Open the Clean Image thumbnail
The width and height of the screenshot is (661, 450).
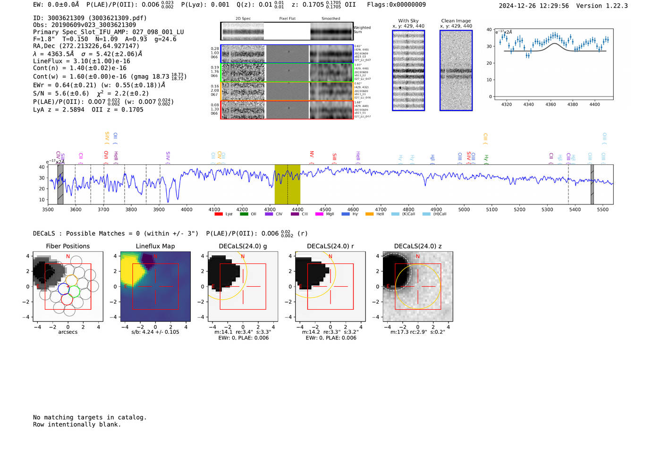click(x=456, y=70)
